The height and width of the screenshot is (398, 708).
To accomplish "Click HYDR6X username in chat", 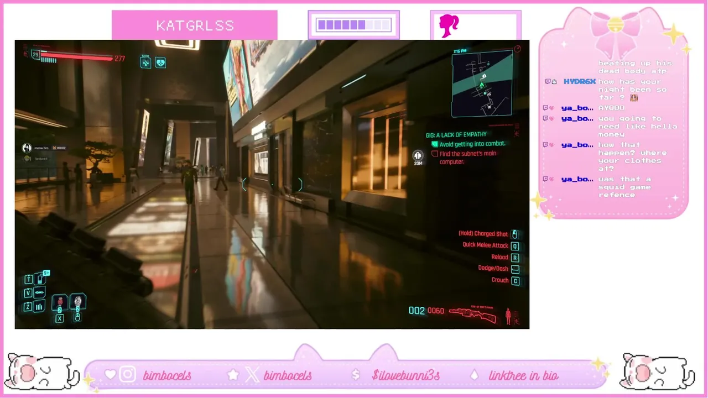I will click(579, 82).
